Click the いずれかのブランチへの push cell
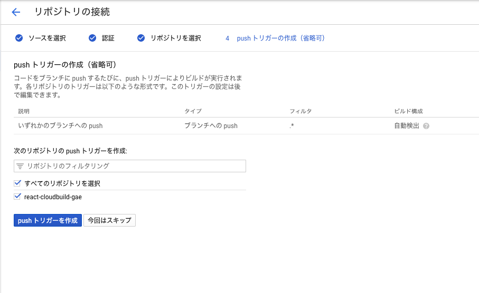Screen dimensions: 479x293 61,125
